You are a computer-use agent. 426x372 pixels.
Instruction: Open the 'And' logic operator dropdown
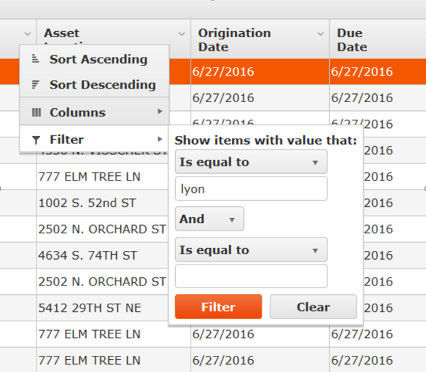click(x=232, y=219)
